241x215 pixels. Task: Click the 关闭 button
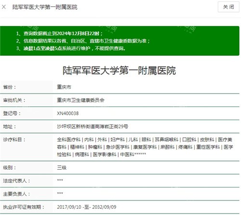coord(228,7)
